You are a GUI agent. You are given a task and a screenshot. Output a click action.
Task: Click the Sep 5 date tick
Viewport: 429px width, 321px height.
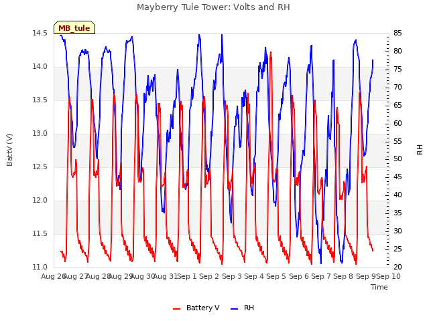click(276, 276)
